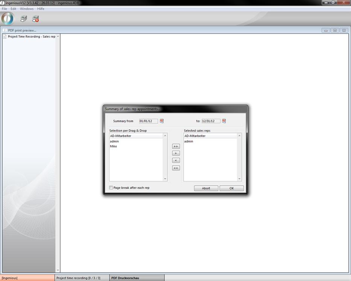
Task: Move all reps with the >> button
Action: (x=176, y=146)
